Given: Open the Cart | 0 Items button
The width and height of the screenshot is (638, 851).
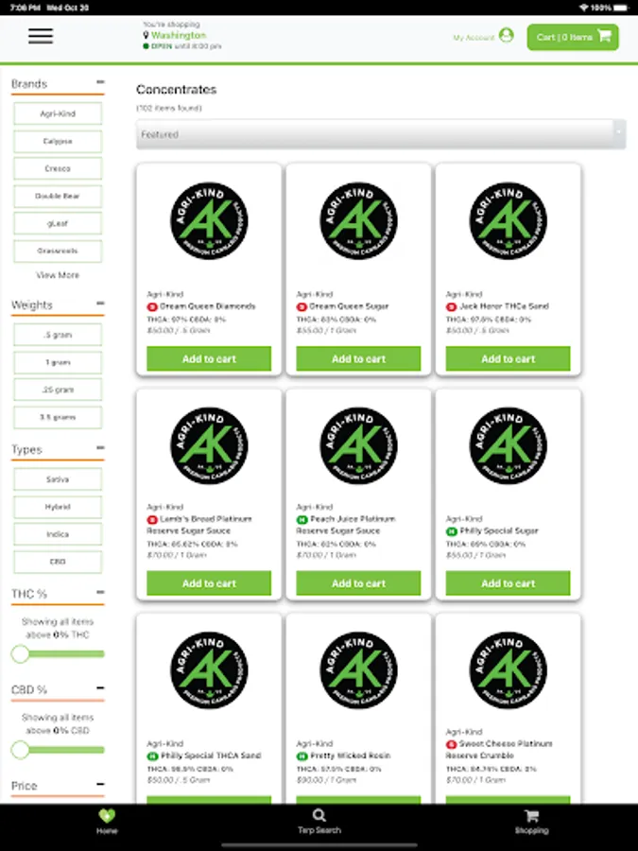Looking at the screenshot, I should click(573, 37).
